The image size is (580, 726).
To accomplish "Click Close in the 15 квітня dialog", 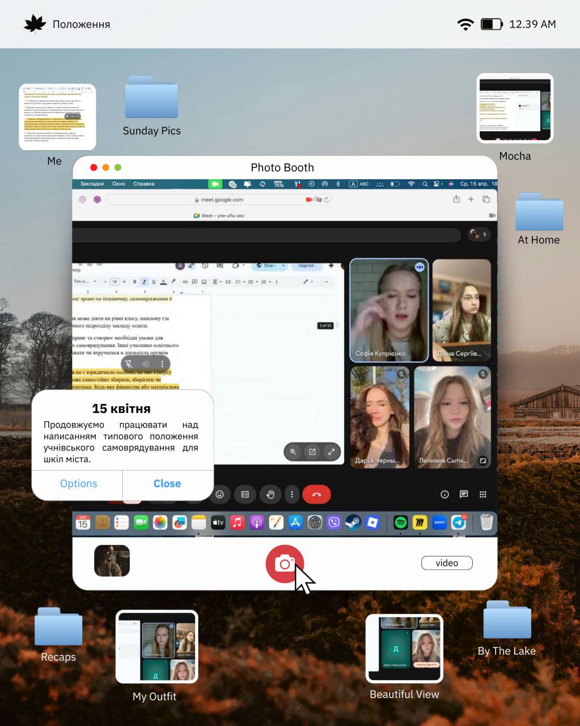I will coord(167,483).
